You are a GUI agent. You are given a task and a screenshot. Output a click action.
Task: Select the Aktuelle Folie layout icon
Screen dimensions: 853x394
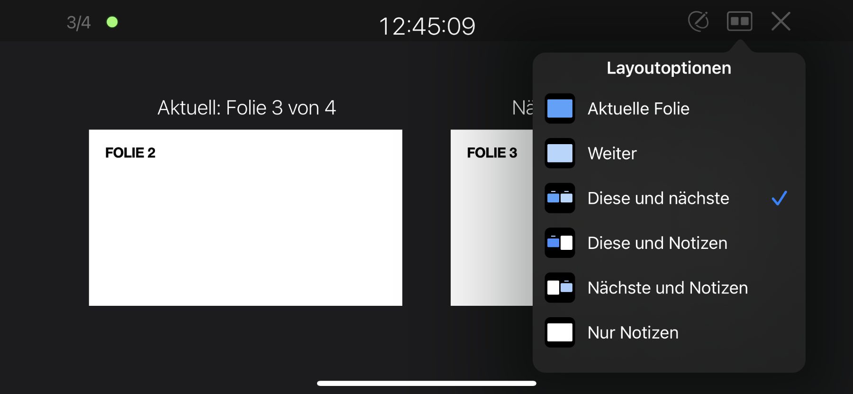(x=560, y=109)
